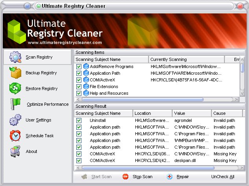Image resolution: width=249 pixels, height=186 pixels.
Task: Click the Scanning Items scroll right arrow
Action: coord(236,99)
